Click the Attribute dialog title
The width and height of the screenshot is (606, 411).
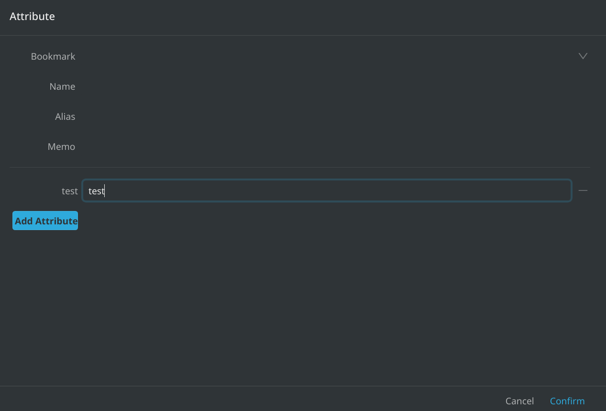tap(32, 16)
